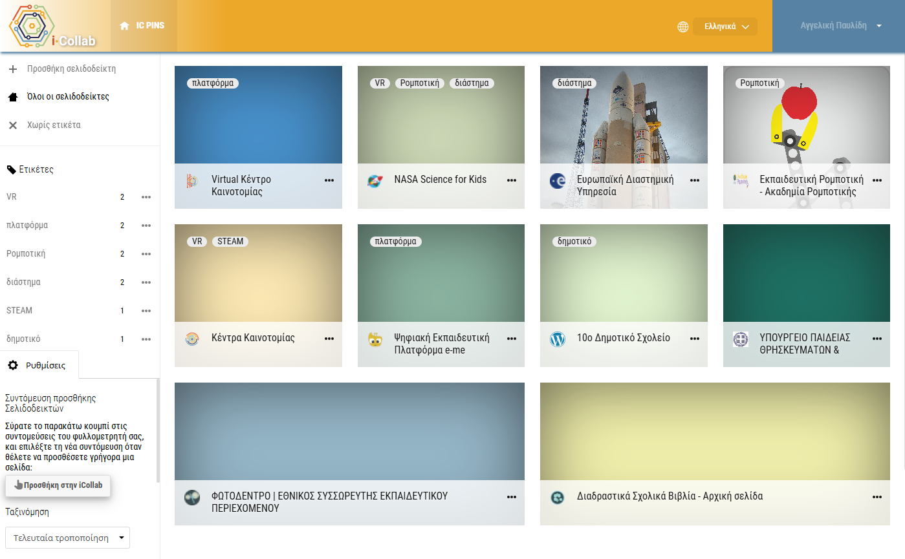Open Διαδραστικά Σχολικά Βιβλία bookmark title

click(x=670, y=496)
